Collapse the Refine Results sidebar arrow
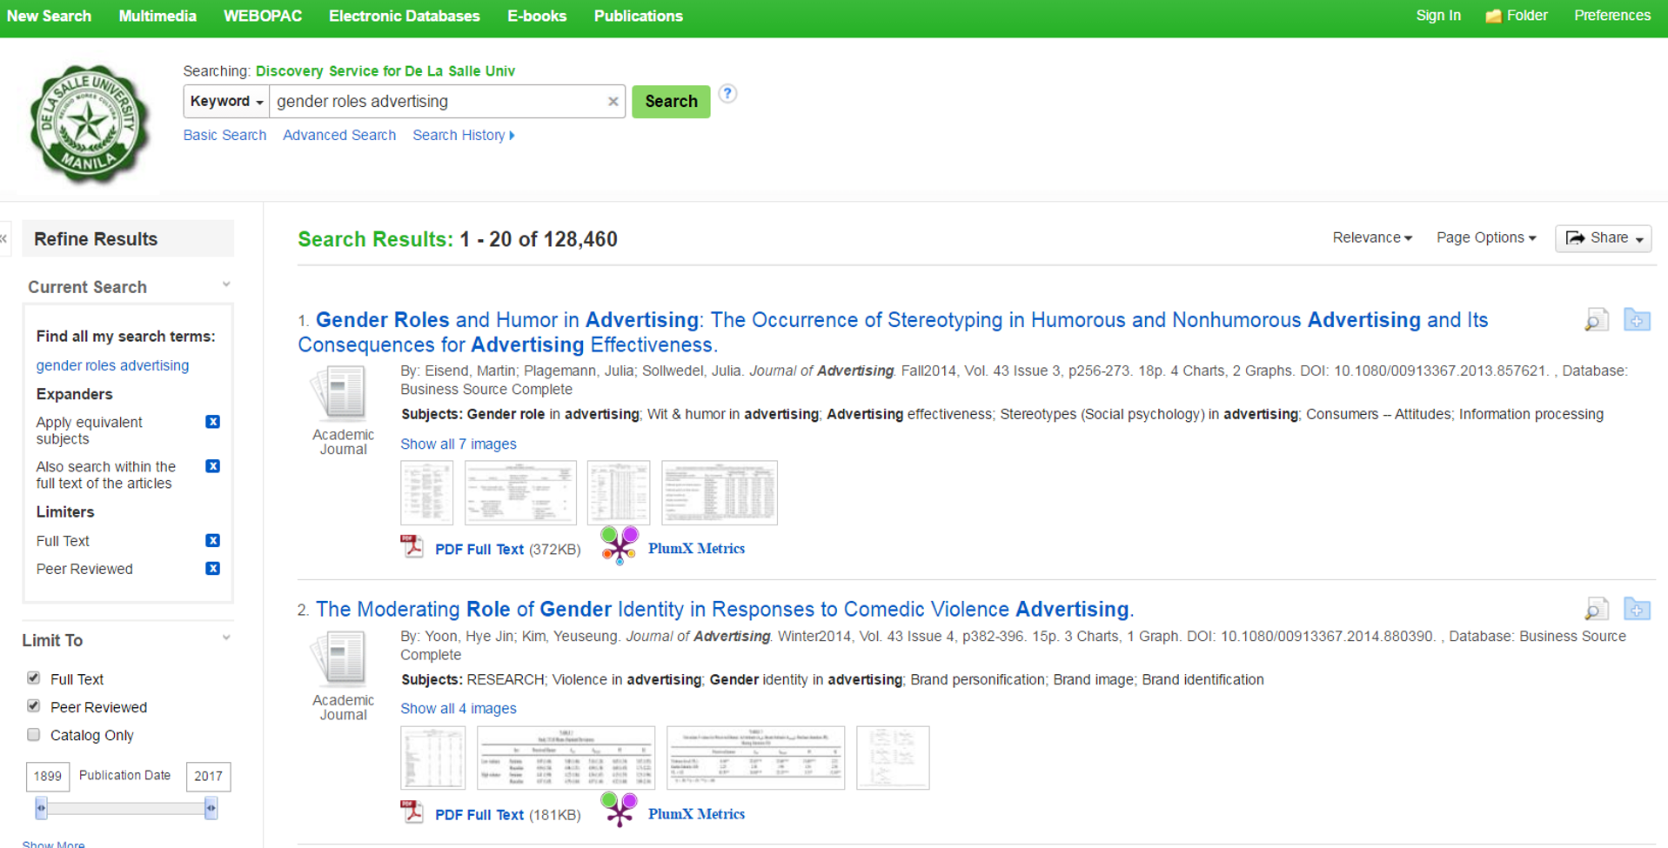Screen dimensions: 1668x848 [4, 238]
